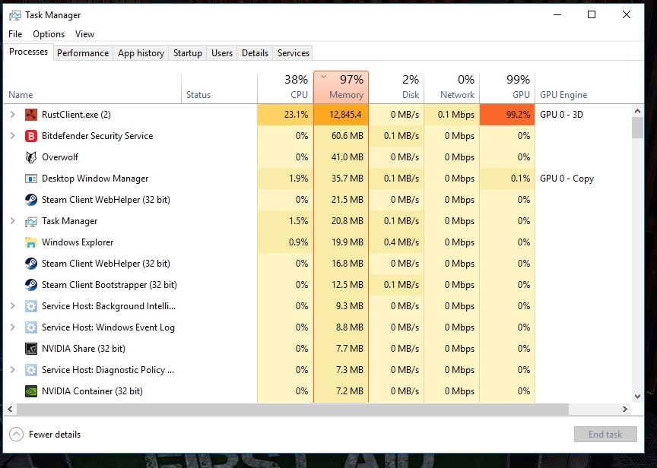Click the NVIDIA Container icon
The image size is (657, 468).
click(31, 391)
